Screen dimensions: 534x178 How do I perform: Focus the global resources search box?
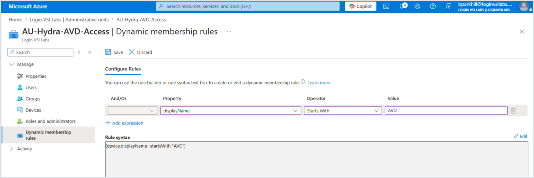pyautogui.click(x=248, y=6)
